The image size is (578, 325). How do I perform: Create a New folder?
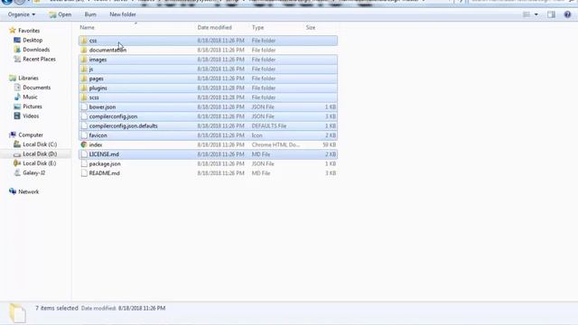(x=123, y=14)
